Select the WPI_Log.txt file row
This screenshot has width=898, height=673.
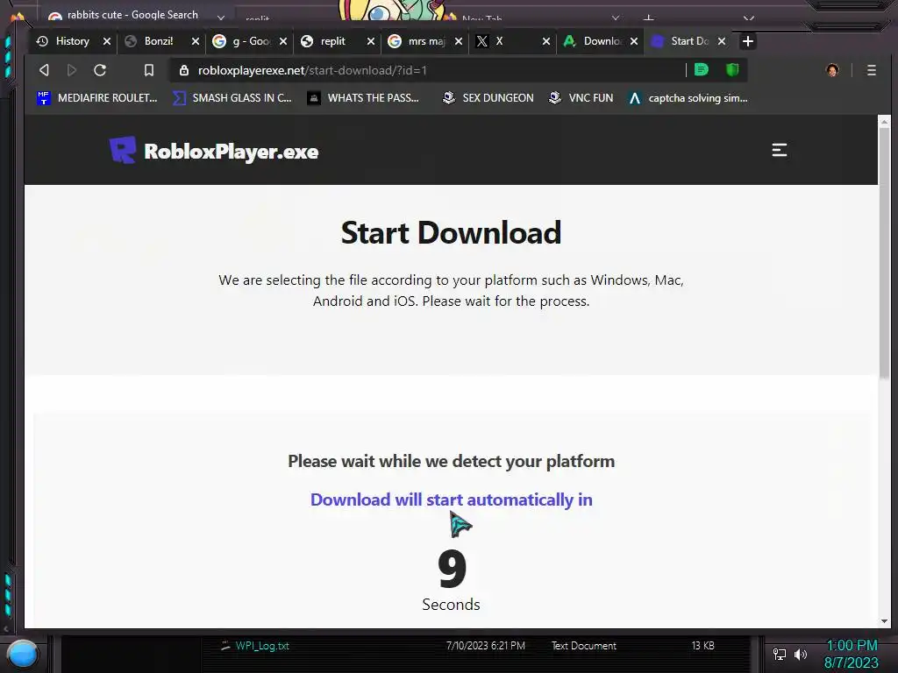click(x=468, y=646)
